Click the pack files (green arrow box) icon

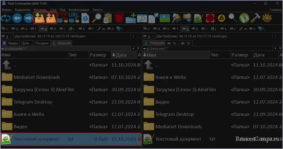pyautogui.click(x=39, y=18)
